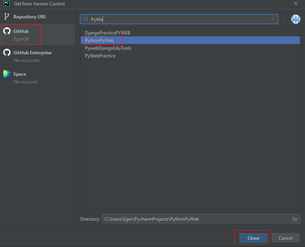
Task: Select the Space section
Action: click(x=38, y=77)
